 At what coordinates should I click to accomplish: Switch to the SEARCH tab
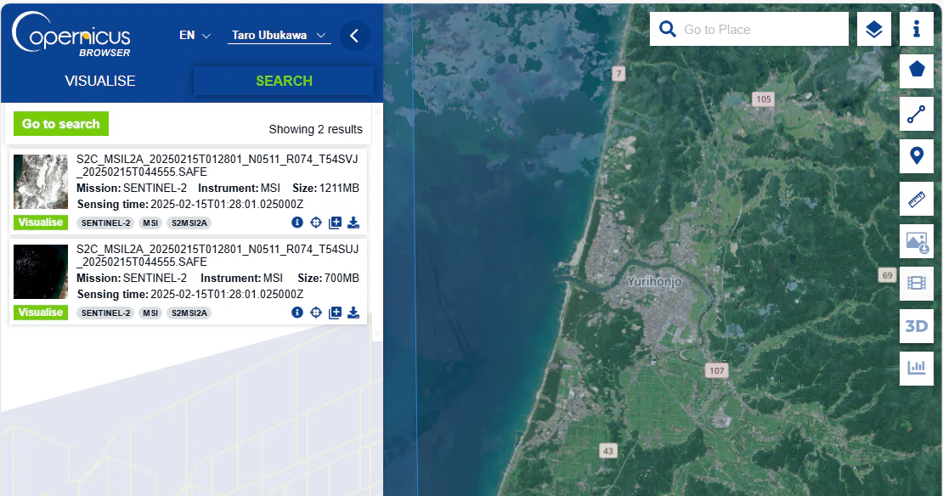[284, 81]
